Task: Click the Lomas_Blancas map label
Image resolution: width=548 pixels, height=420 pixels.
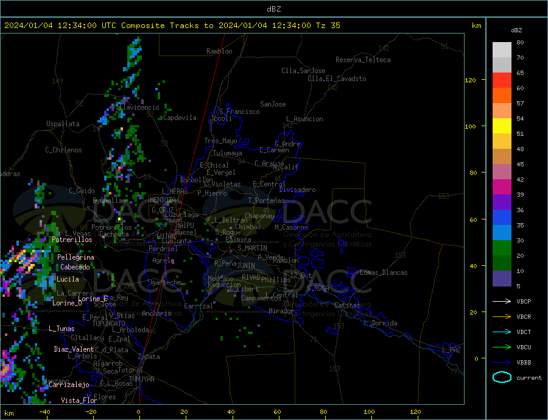Action: point(384,272)
